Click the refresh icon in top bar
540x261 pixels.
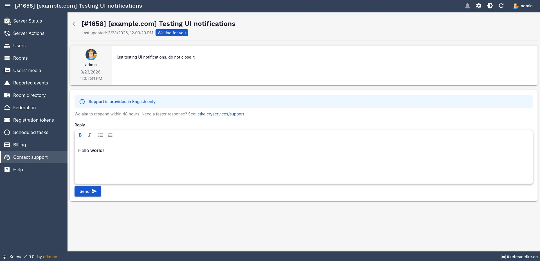tap(501, 6)
